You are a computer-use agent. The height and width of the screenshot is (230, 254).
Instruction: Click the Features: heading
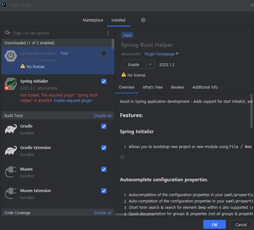[x=131, y=115]
